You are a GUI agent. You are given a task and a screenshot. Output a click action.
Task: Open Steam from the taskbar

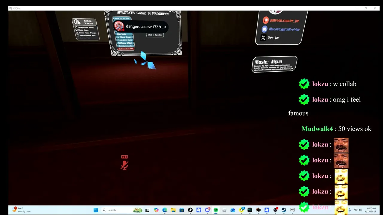[284, 210]
